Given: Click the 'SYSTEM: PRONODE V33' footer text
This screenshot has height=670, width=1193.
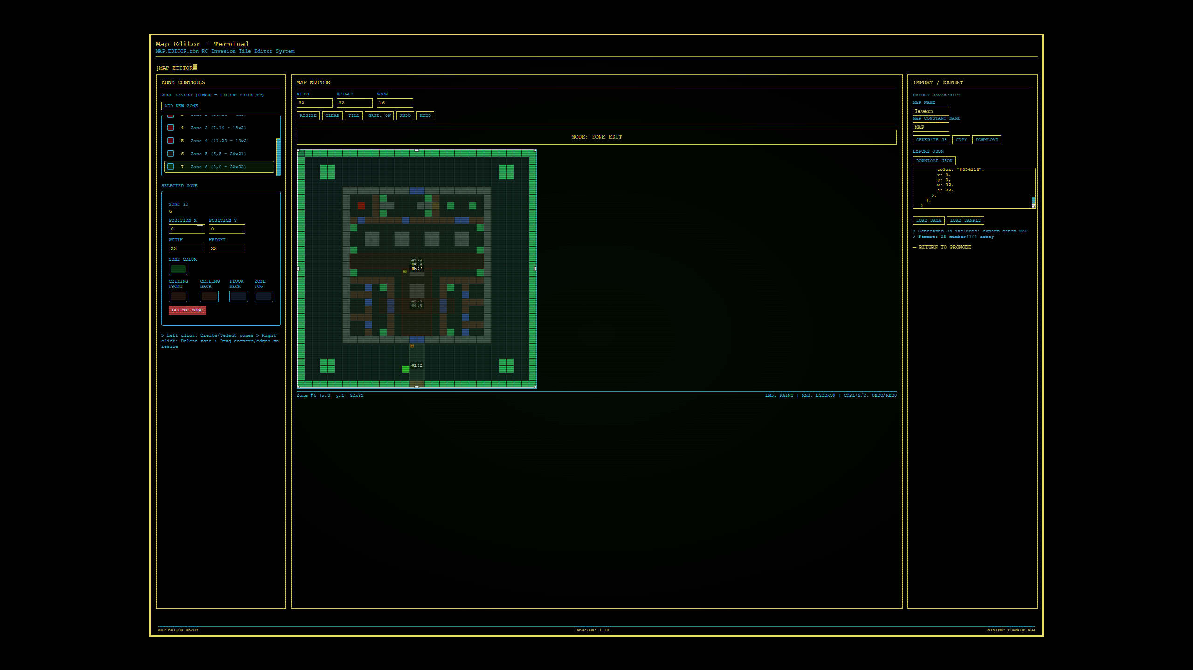Looking at the screenshot, I should 1011,630.
